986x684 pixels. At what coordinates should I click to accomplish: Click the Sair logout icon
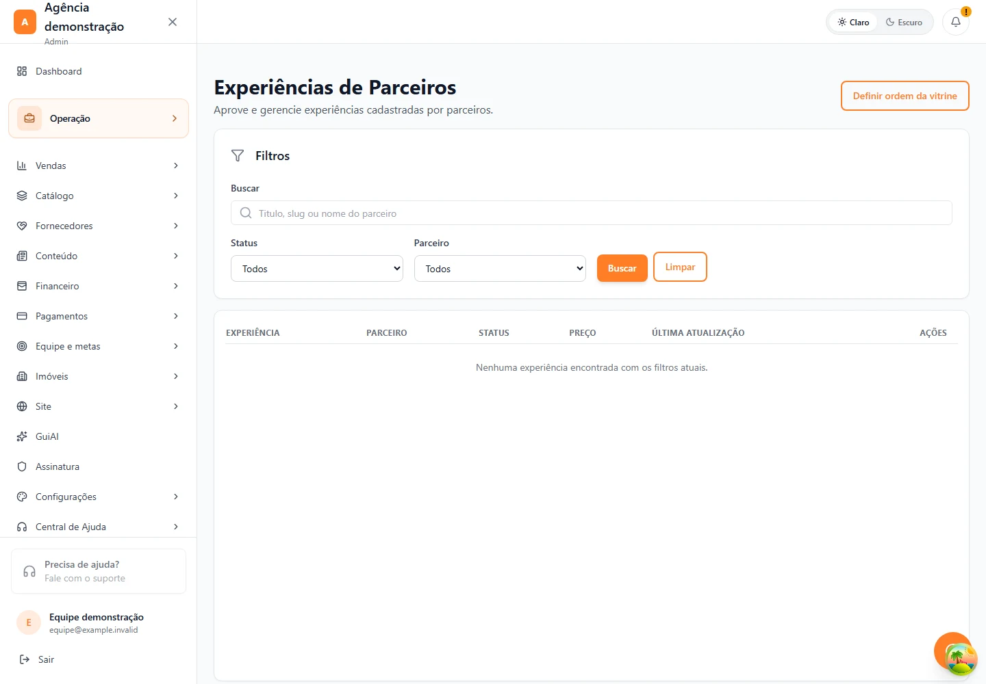point(25,659)
